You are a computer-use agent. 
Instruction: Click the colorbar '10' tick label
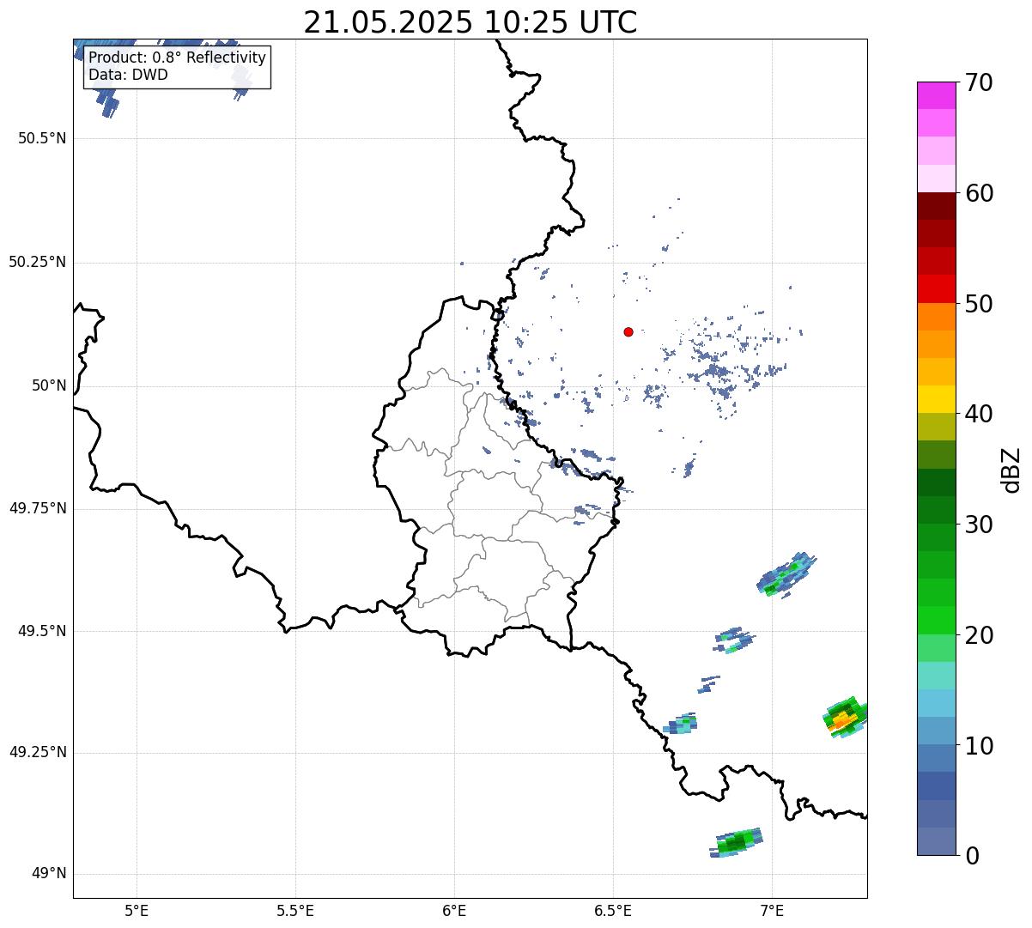[979, 746]
